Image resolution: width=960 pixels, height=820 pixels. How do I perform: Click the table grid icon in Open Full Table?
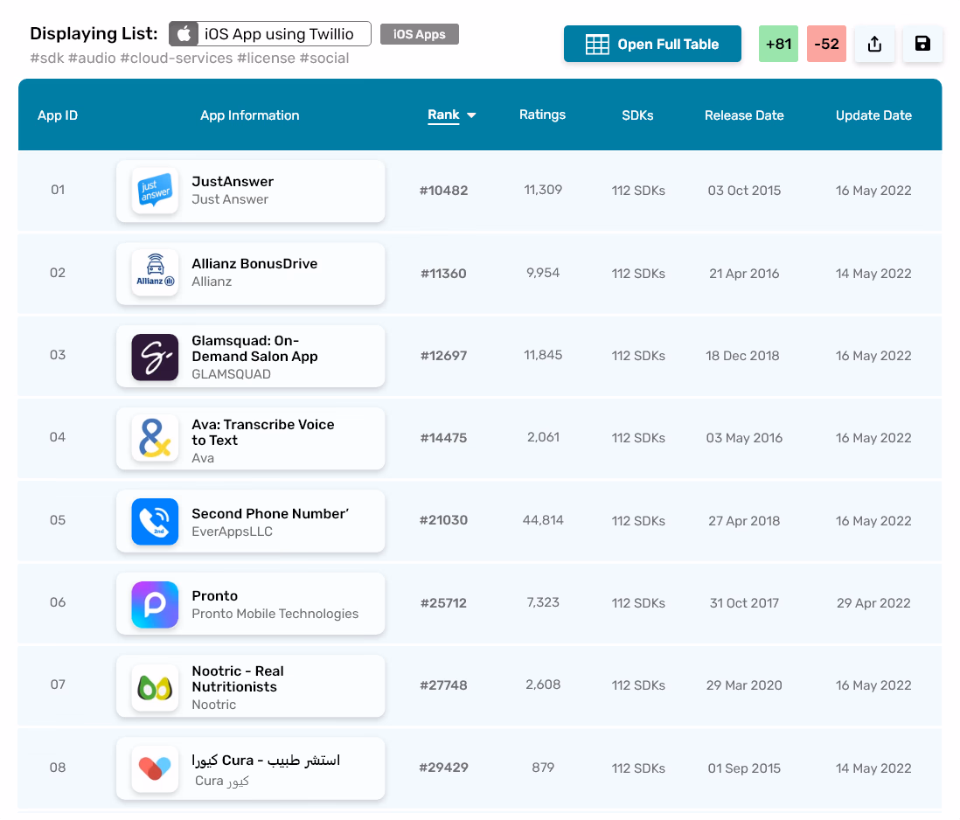[x=597, y=44]
